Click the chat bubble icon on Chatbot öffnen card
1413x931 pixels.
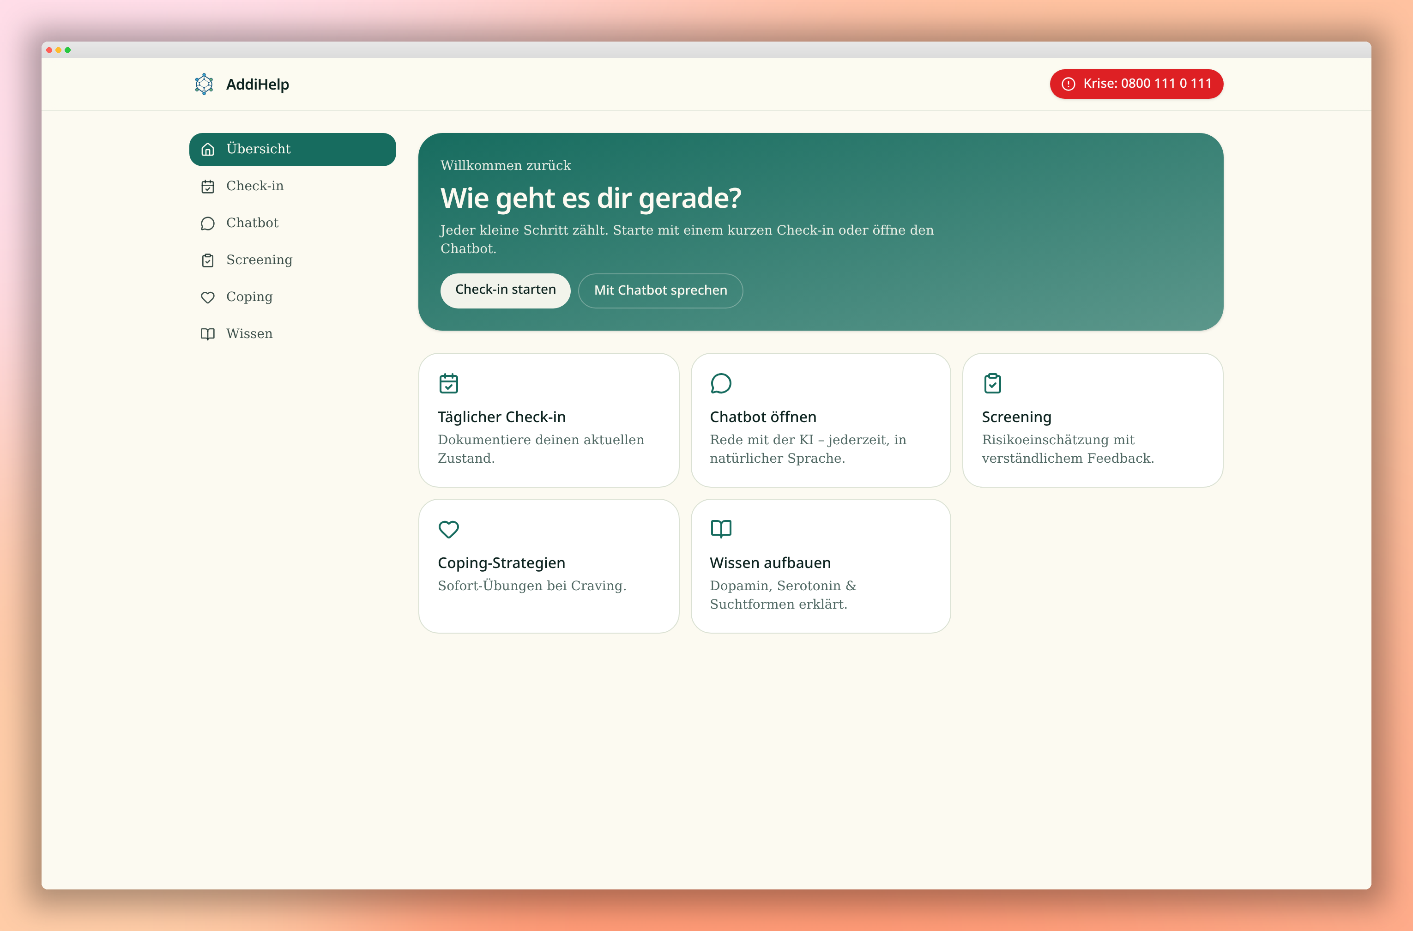[721, 383]
